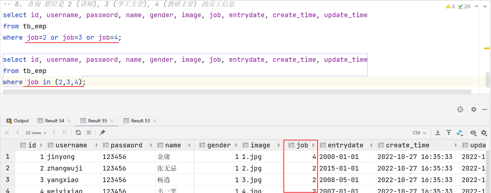Click the yellow warning stripe marker in gutter
Screen dimensions: 491x193
(x=487, y=48)
